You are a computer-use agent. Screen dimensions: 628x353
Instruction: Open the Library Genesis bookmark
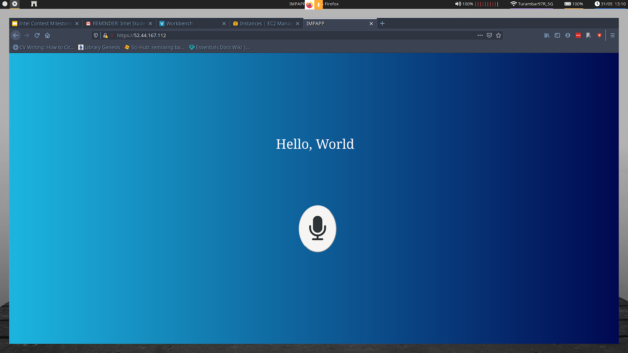click(x=99, y=47)
